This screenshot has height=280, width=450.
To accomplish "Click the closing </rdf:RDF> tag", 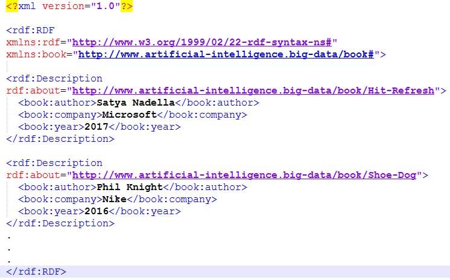I will tap(36, 272).
